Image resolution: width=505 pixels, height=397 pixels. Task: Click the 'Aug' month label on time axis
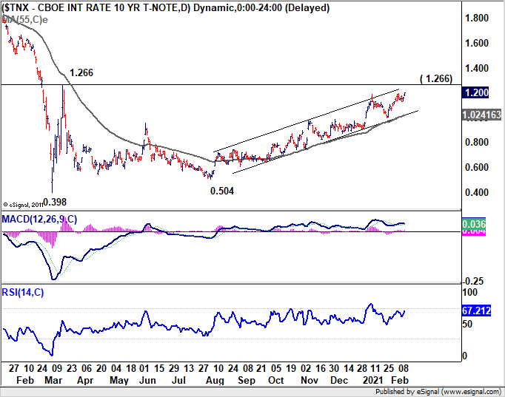(x=215, y=380)
